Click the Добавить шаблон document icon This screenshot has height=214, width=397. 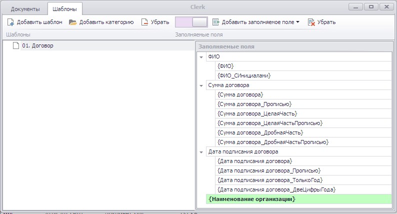(10, 22)
